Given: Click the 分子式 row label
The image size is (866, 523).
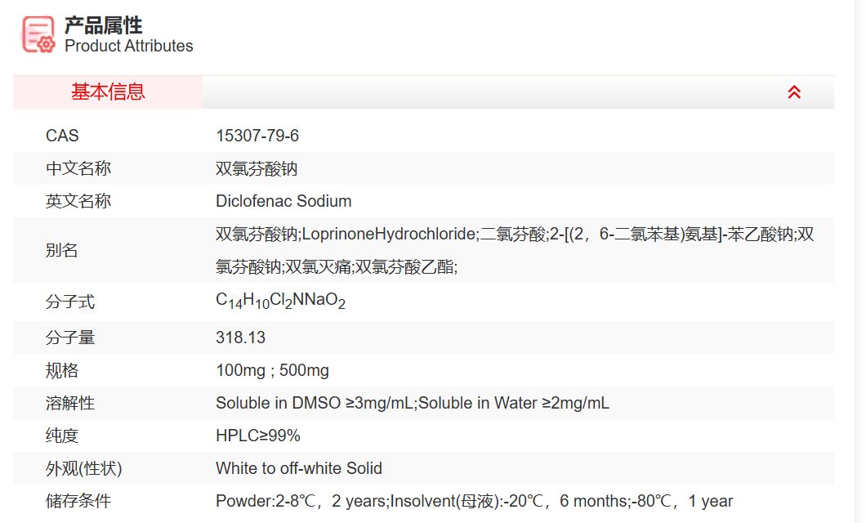Looking at the screenshot, I should coord(70,302).
